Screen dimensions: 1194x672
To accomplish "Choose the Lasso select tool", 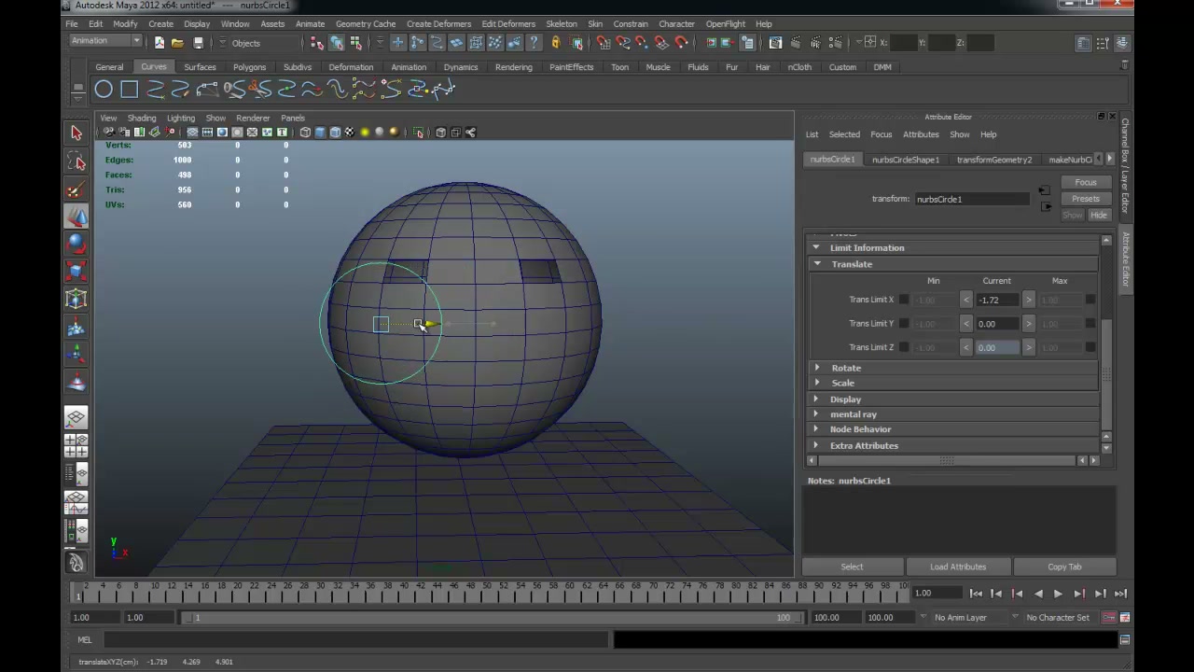I will coord(76,162).
